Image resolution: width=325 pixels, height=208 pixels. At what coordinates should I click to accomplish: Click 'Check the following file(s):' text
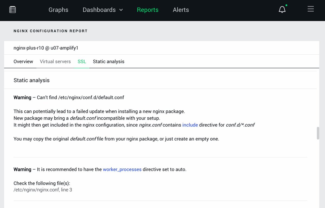coord(42,183)
